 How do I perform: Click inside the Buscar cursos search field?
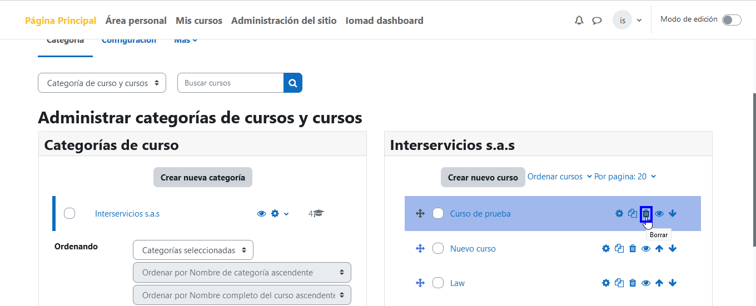pos(230,83)
